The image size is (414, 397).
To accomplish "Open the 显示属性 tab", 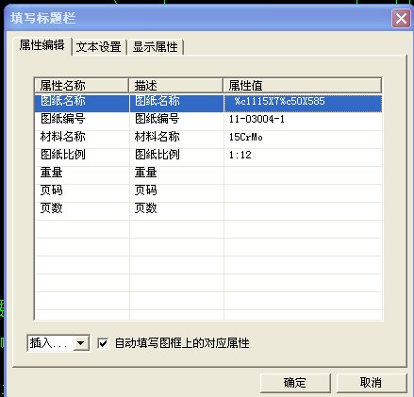I will [156, 47].
